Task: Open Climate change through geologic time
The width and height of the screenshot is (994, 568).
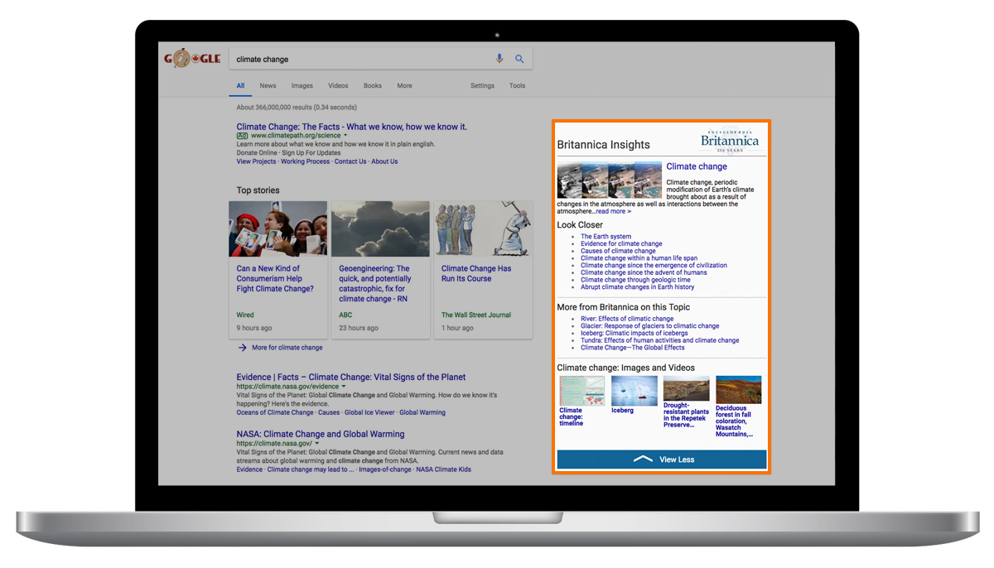Action: coord(635,280)
